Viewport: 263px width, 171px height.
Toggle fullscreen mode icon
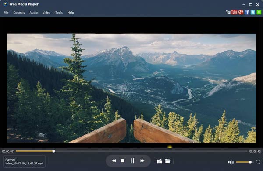tap(258, 162)
